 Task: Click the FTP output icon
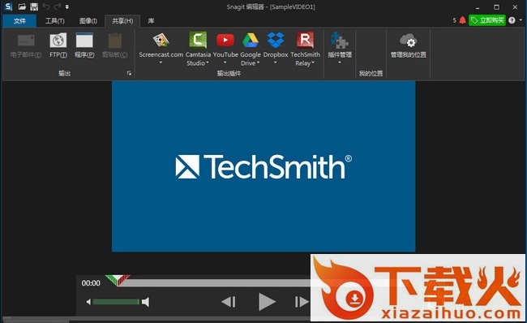[58, 41]
